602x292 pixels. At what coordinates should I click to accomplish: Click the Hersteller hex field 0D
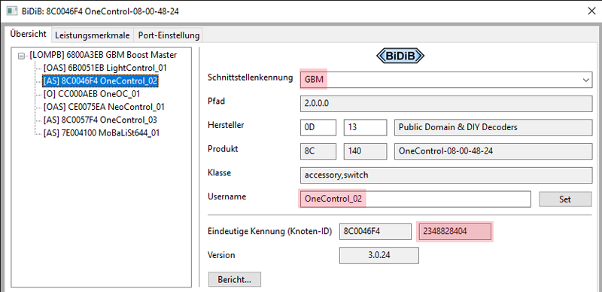pyautogui.click(x=318, y=127)
